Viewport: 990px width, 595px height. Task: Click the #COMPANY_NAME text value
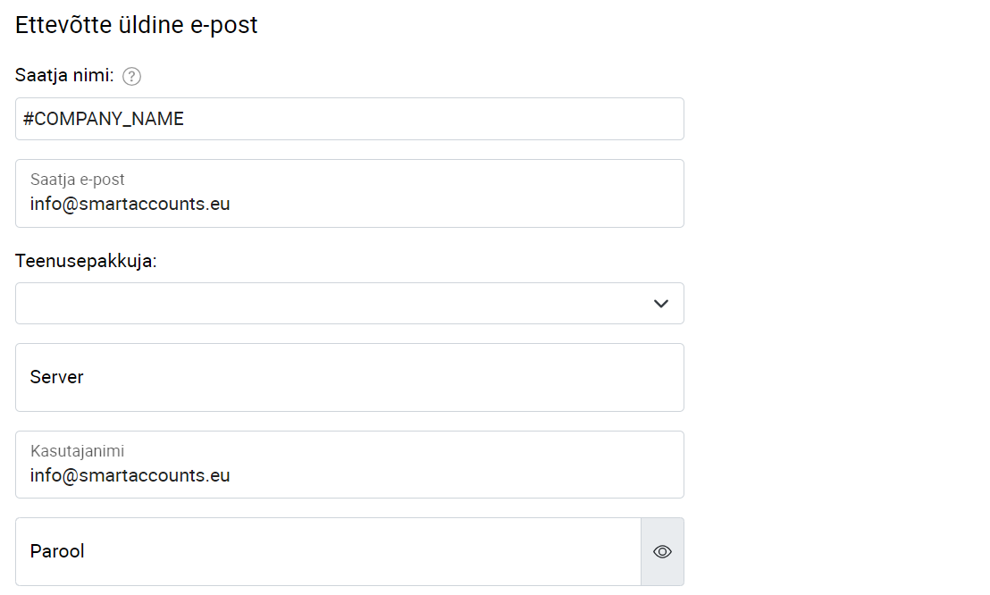pos(104,119)
